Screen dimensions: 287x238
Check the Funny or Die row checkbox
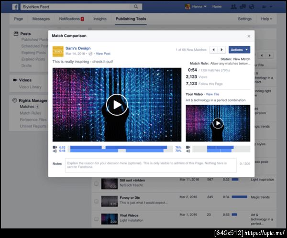point(96,201)
